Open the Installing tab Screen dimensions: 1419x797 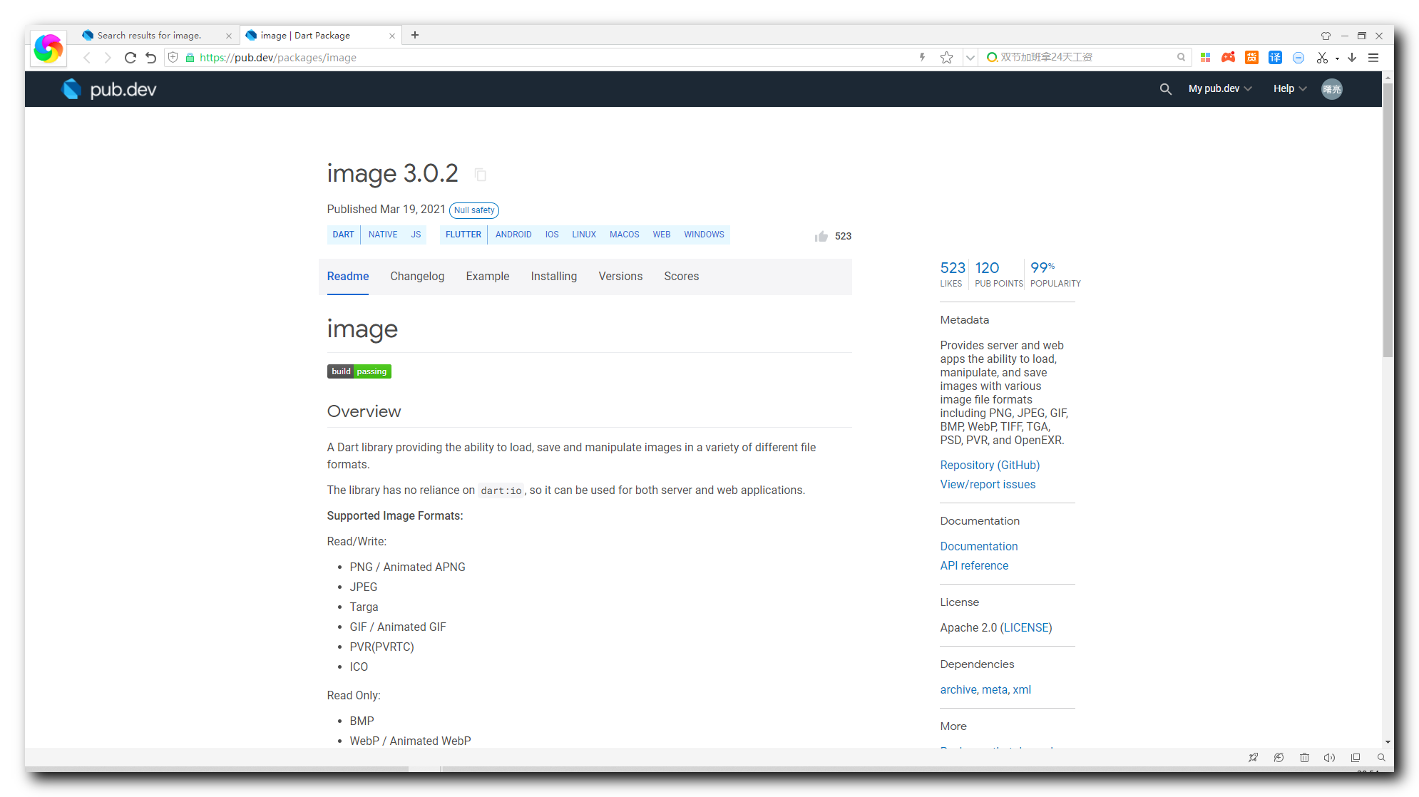(554, 277)
